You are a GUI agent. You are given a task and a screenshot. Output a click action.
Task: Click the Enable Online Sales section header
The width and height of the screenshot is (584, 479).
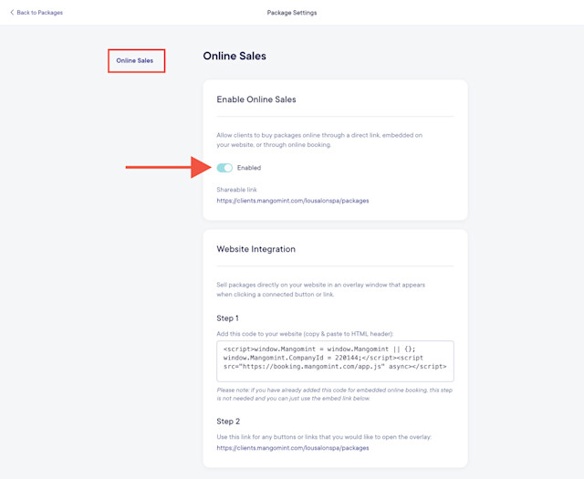pyautogui.click(x=256, y=99)
